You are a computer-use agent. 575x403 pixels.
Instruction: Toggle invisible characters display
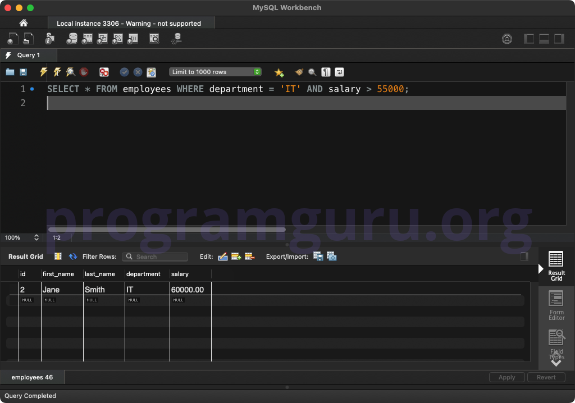coord(326,72)
